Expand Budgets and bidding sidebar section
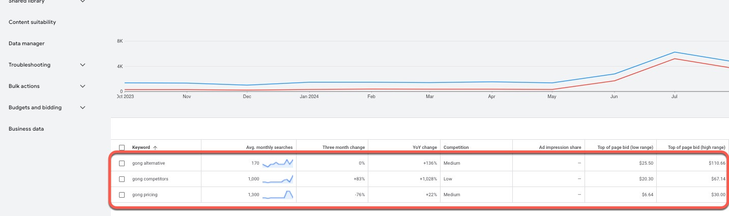This screenshot has height=216, width=729. point(82,108)
